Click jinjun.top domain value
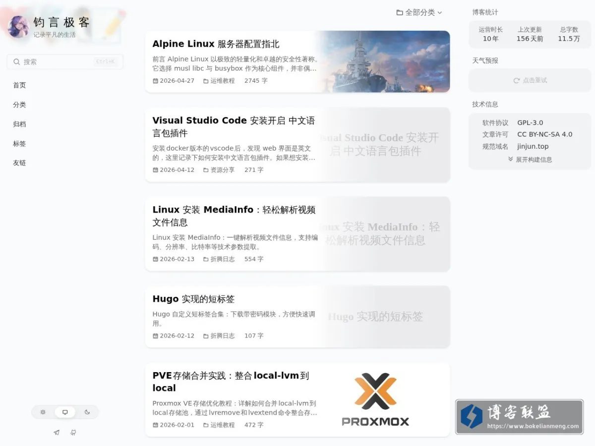Image resolution: width=595 pixels, height=446 pixels. click(533, 147)
